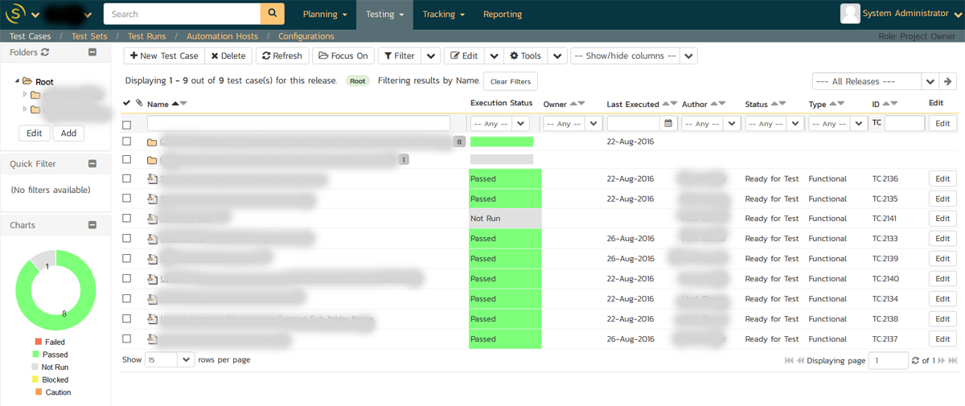
Task: Collapse the Charts panel minus icon
Action: pos(92,225)
